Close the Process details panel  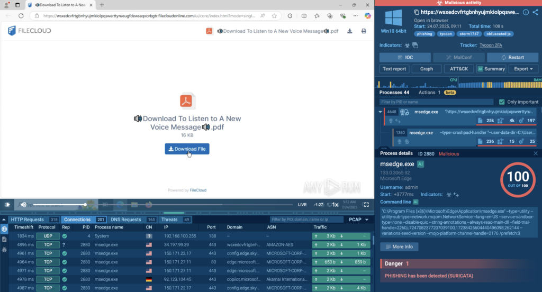click(535, 153)
